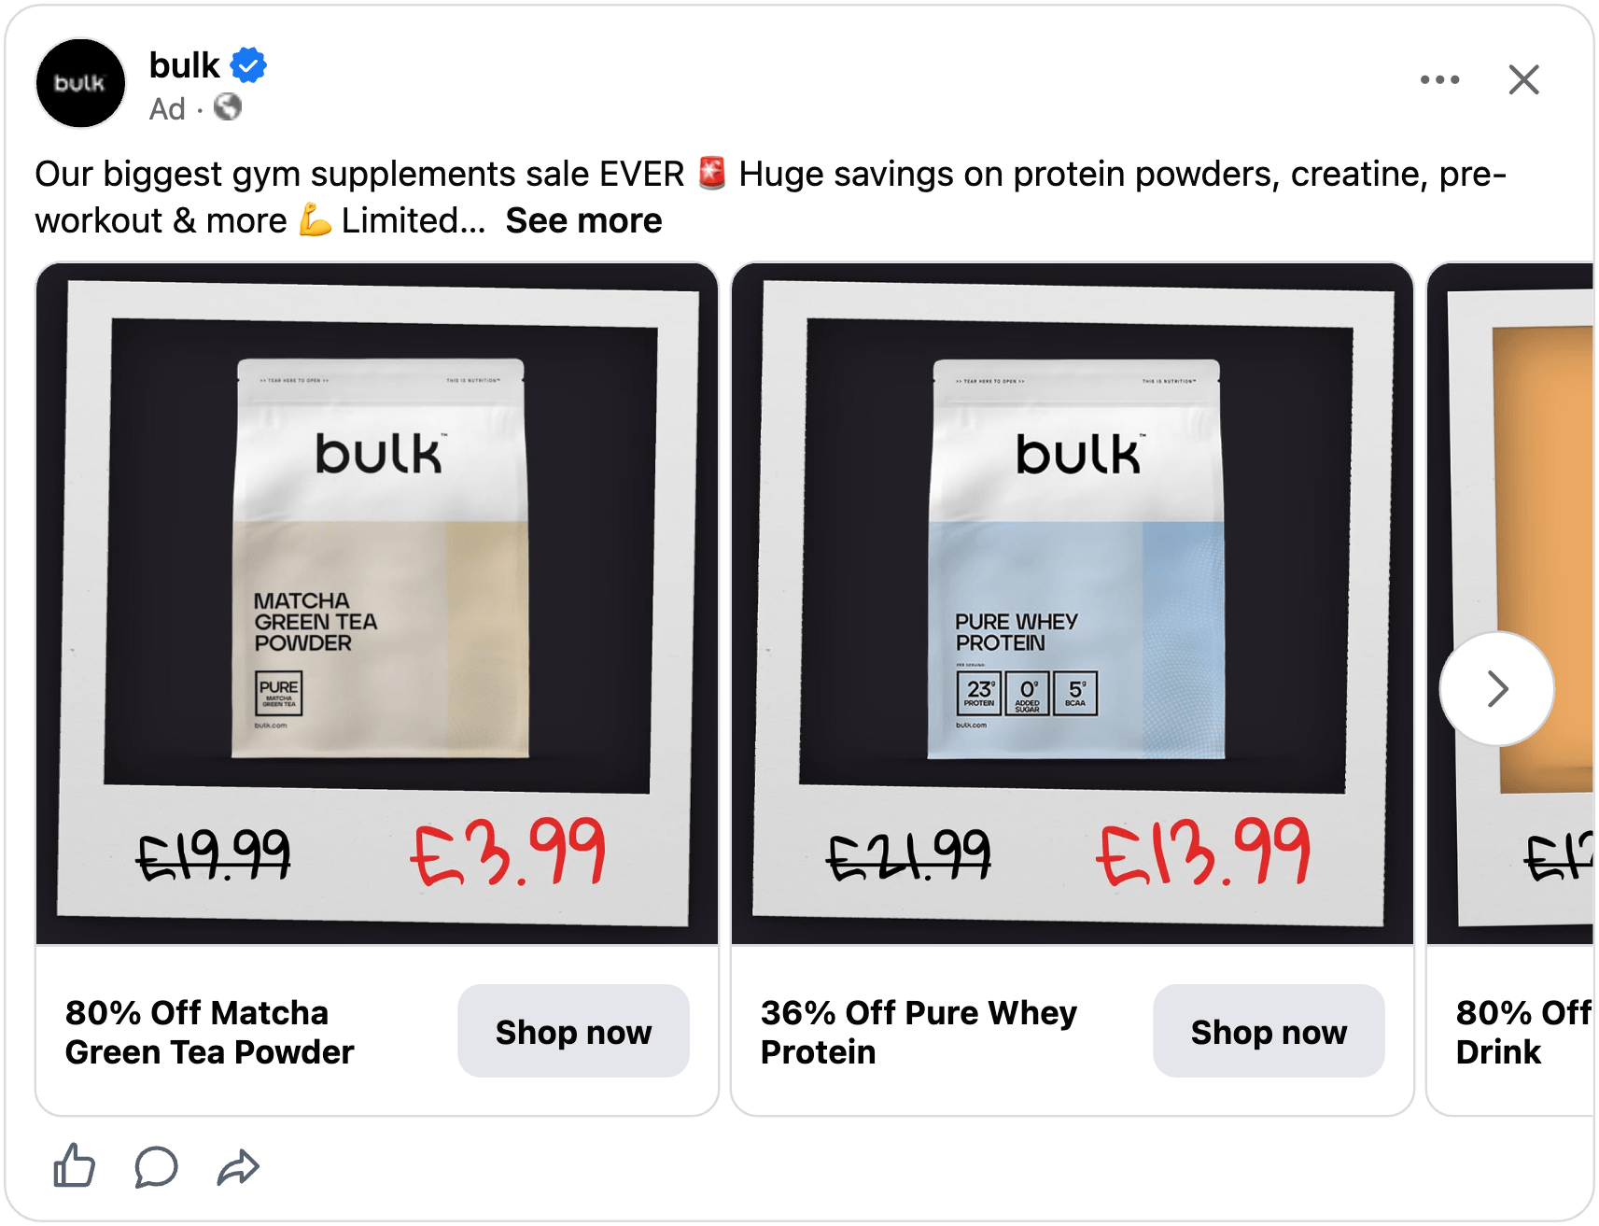This screenshot has height=1226, width=1599.
Task: Click the 80% Off Matcha Green Tea Powder title
Action: tap(210, 1032)
